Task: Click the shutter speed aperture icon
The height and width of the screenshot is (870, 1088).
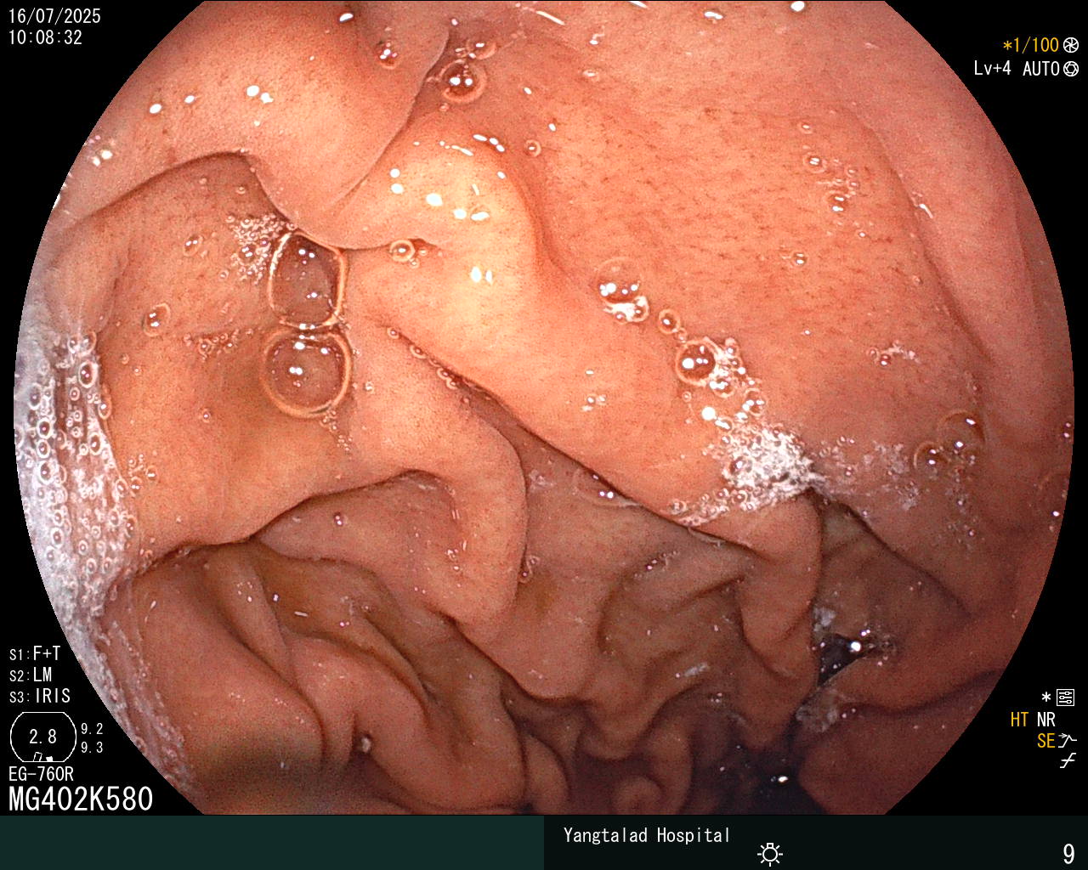Action: (x=1071, y=45)
